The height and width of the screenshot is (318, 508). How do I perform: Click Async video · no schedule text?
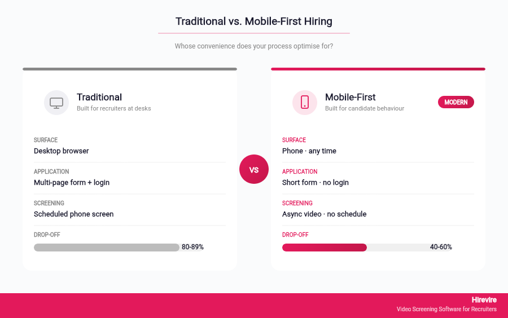[325, 214]
